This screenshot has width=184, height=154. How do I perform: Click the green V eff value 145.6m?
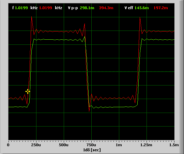coord(141,8)
